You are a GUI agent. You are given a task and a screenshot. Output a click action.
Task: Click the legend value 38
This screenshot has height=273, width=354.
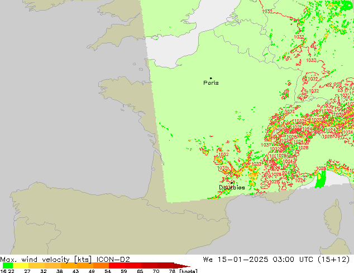[60, 271]
